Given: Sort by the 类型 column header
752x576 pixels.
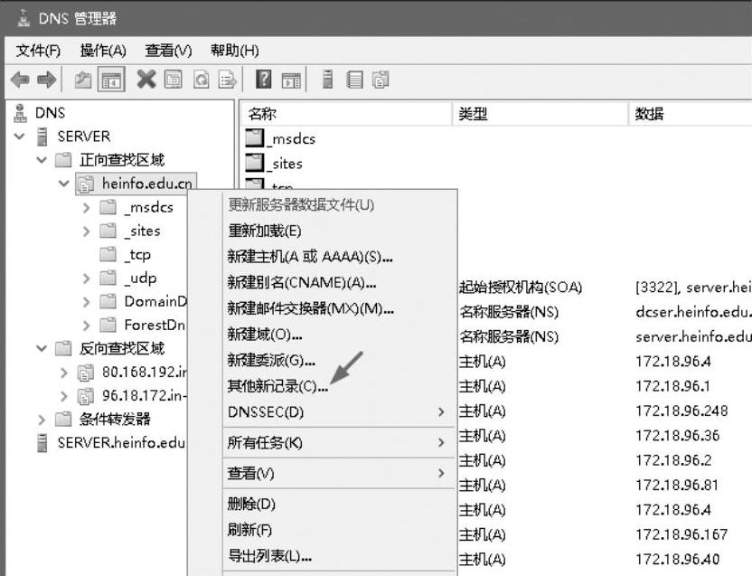Looking at the screenshot, I should [540, 114].
